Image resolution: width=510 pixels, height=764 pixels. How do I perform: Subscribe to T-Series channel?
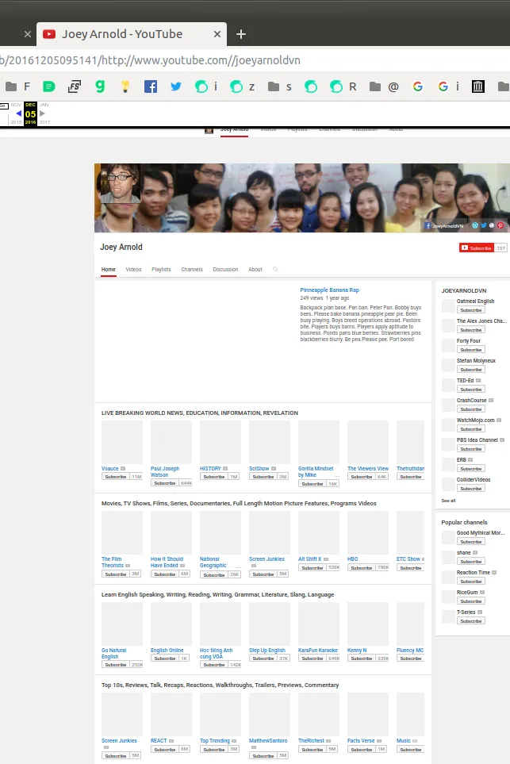(x=471, y=620)
